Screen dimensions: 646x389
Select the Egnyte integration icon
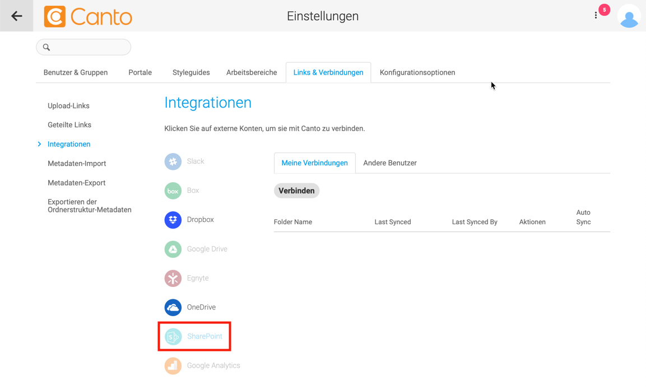173,279
